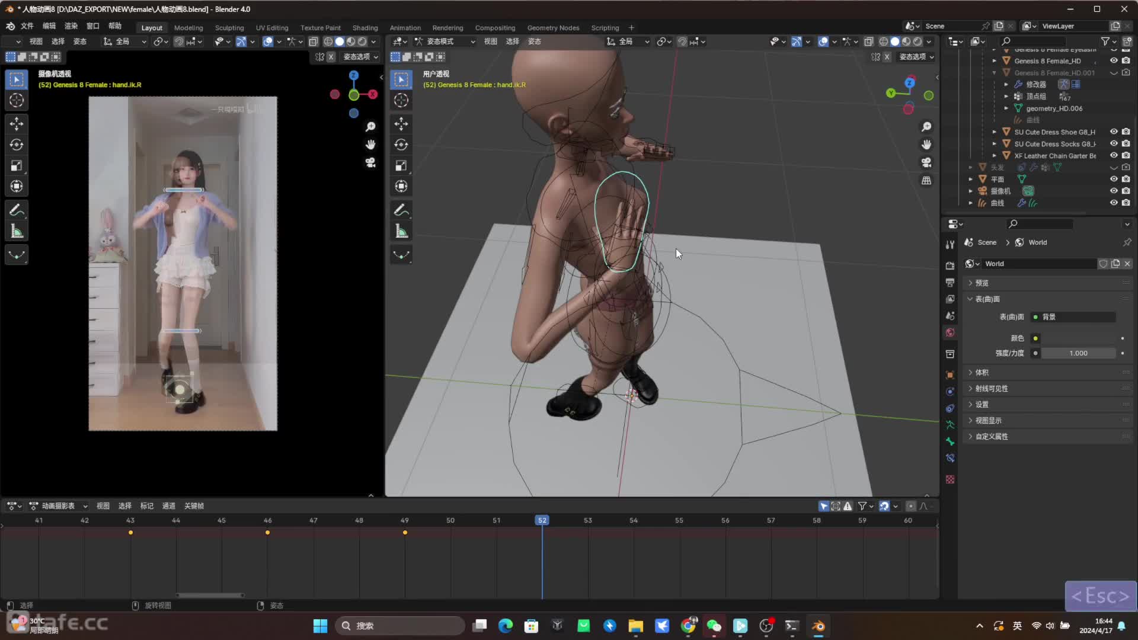This screenshot has width=1138, height=640.
Task: Click the current frame 52 marker
Action: pyautogui.click(x=542, y=520)
